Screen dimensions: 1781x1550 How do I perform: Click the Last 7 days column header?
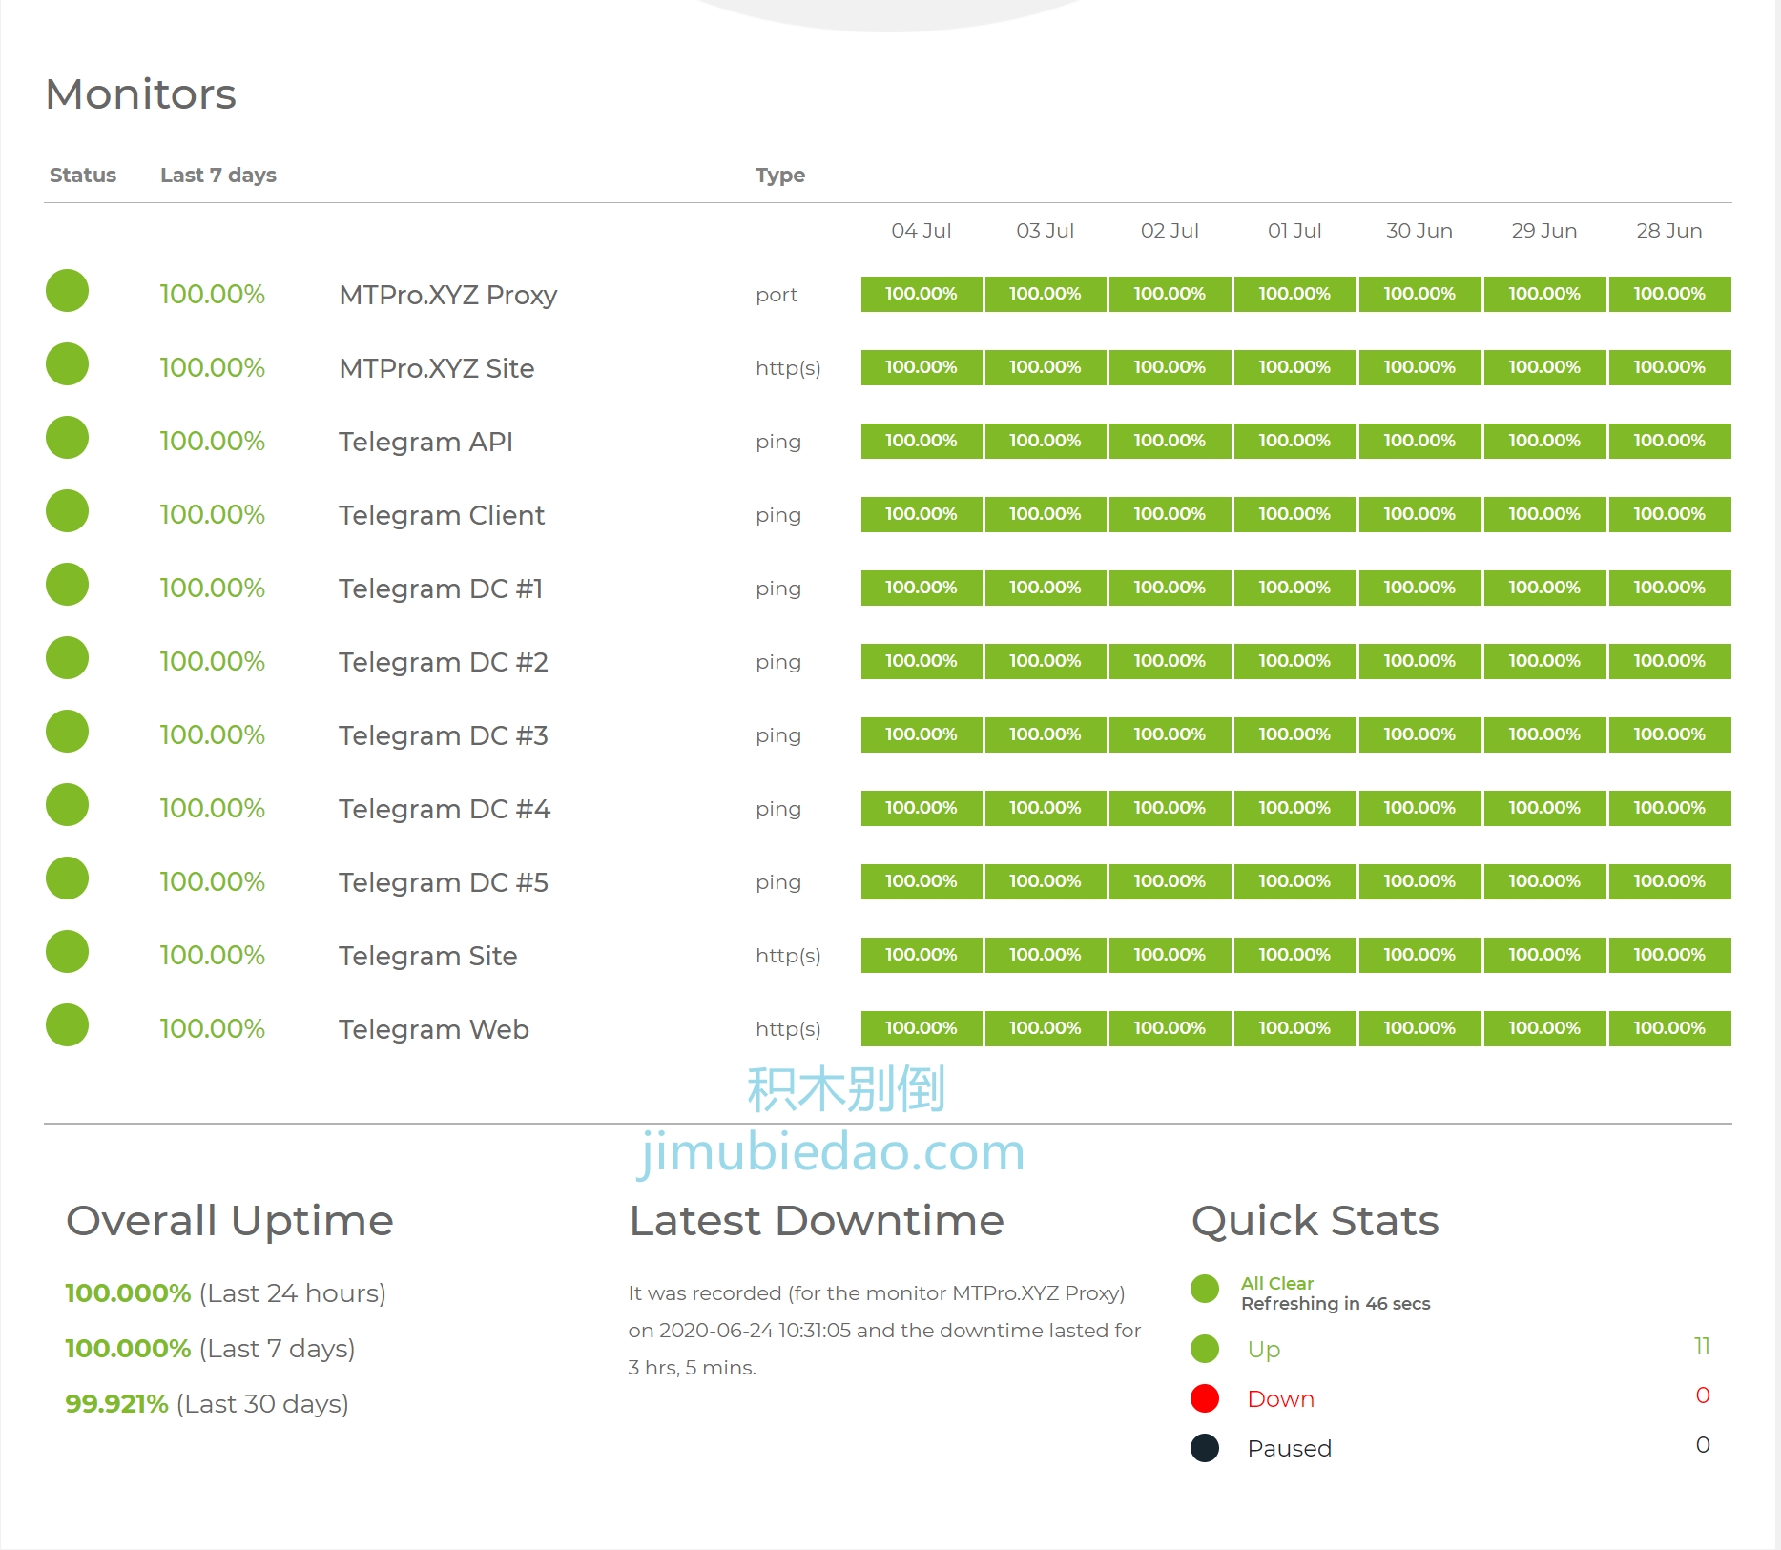coord(218,176)
